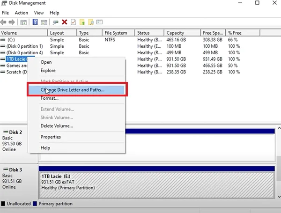Click the 238.35 GB capacity cell
Image resolution: width=281 pixels, height=213 pixels.
coord(176,72)
